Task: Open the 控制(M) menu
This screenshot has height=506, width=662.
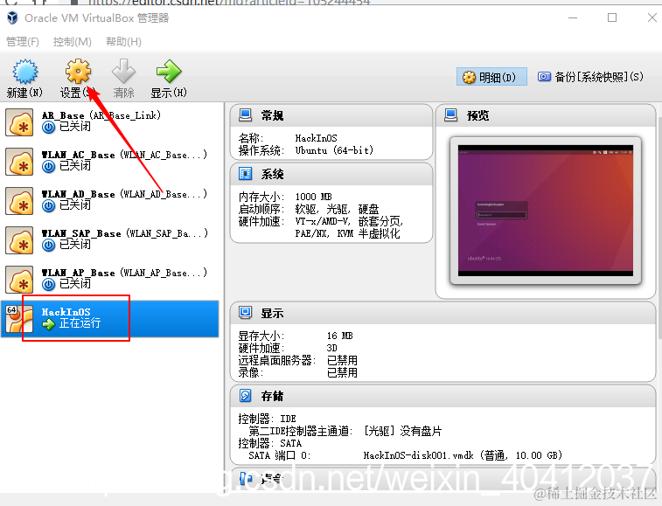Action: point(73,42)
